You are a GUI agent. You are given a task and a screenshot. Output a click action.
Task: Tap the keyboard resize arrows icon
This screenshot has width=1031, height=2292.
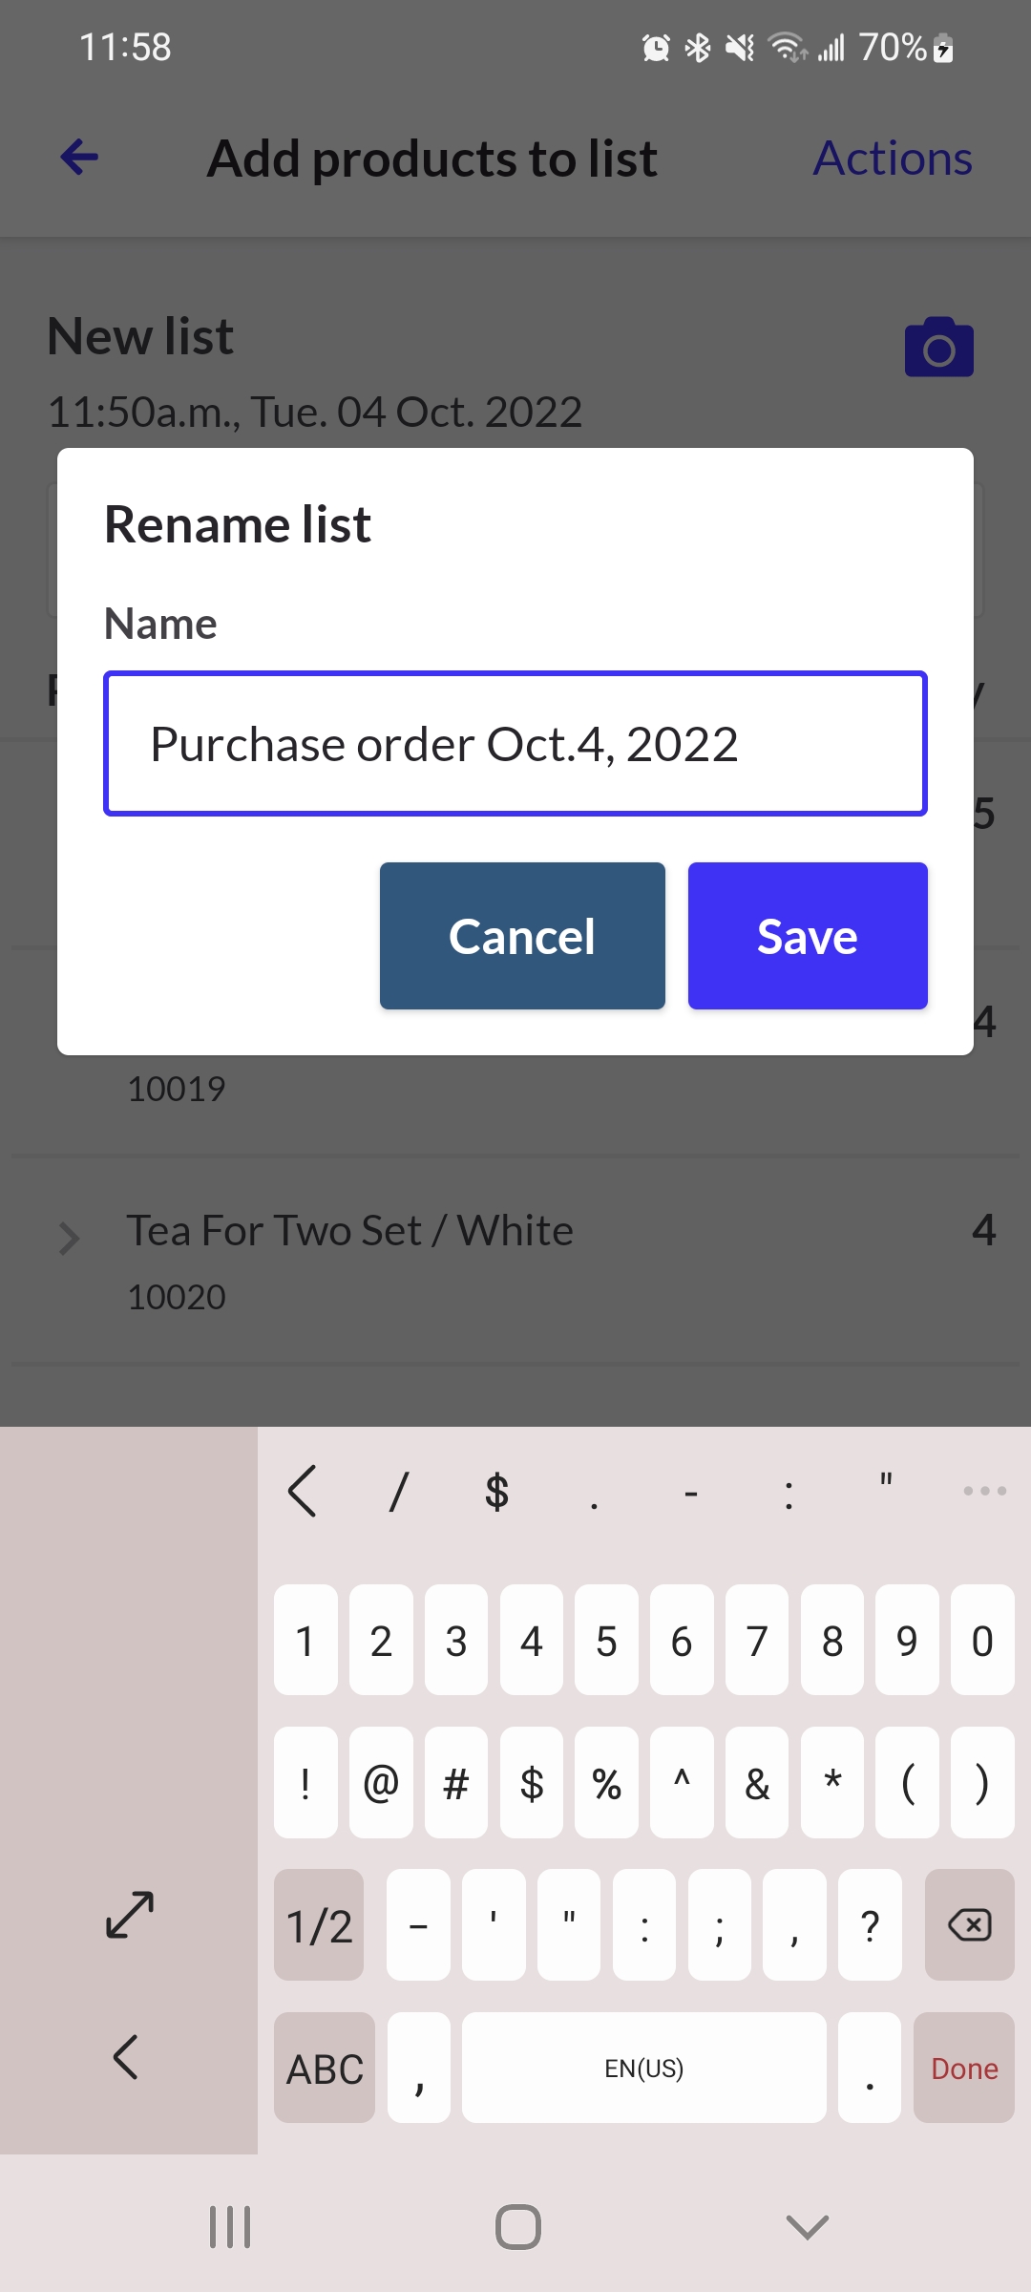(129, 1915)
